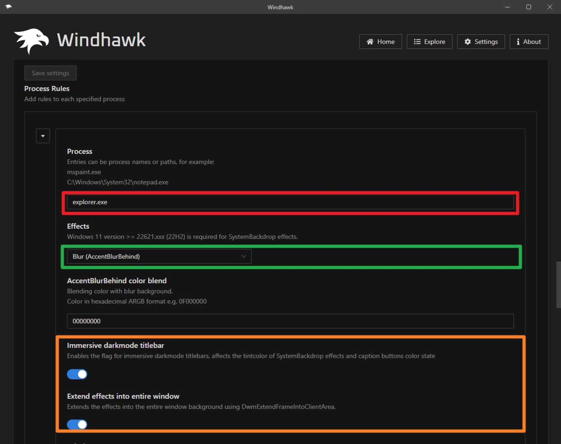This screenshot has width=561, height=444.
Task: Click the process rule collapse arrow button
Action: point(43,136)
